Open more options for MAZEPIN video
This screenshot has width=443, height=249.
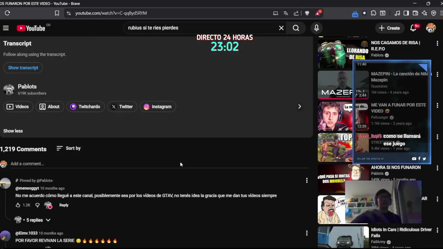click(437, 74)
